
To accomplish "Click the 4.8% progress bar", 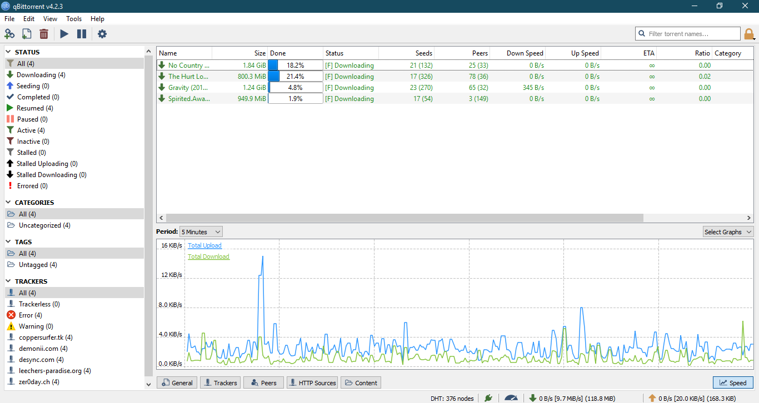I will coord(296,88).
